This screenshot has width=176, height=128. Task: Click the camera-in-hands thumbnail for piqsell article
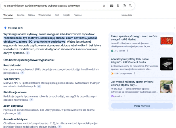tap(167, 86)
